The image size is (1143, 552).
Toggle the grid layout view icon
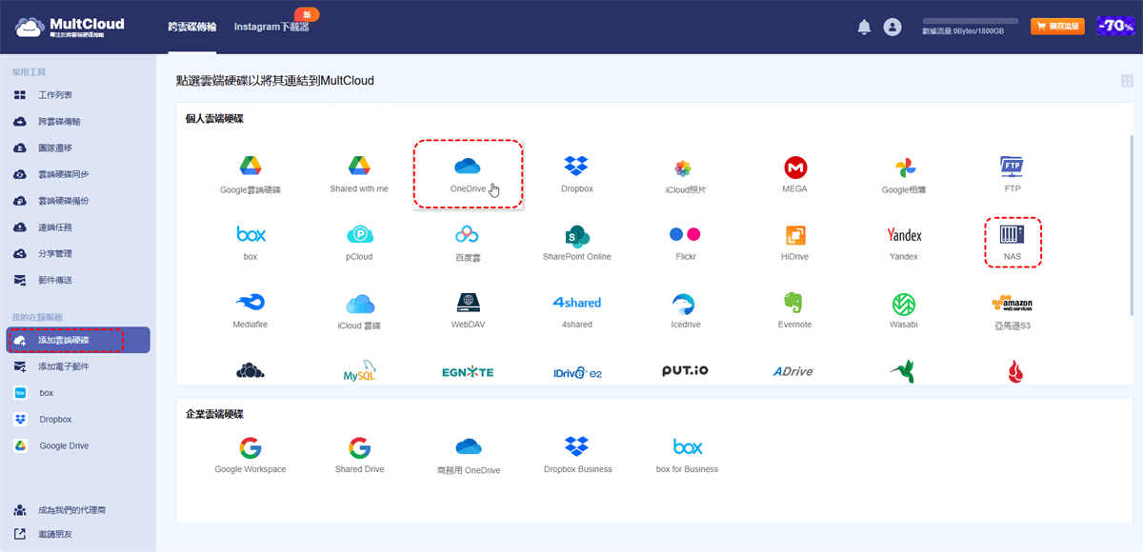click(1127, 81)
